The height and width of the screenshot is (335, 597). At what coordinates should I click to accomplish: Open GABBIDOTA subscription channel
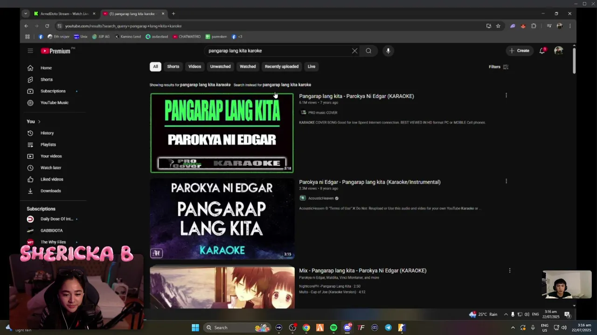point(51,230)
